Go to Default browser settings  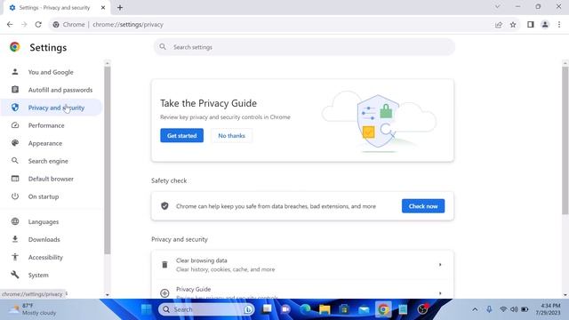51,179
